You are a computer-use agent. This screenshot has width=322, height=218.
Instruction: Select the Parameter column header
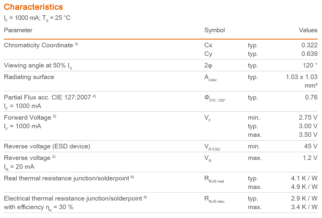pos(18,30)
